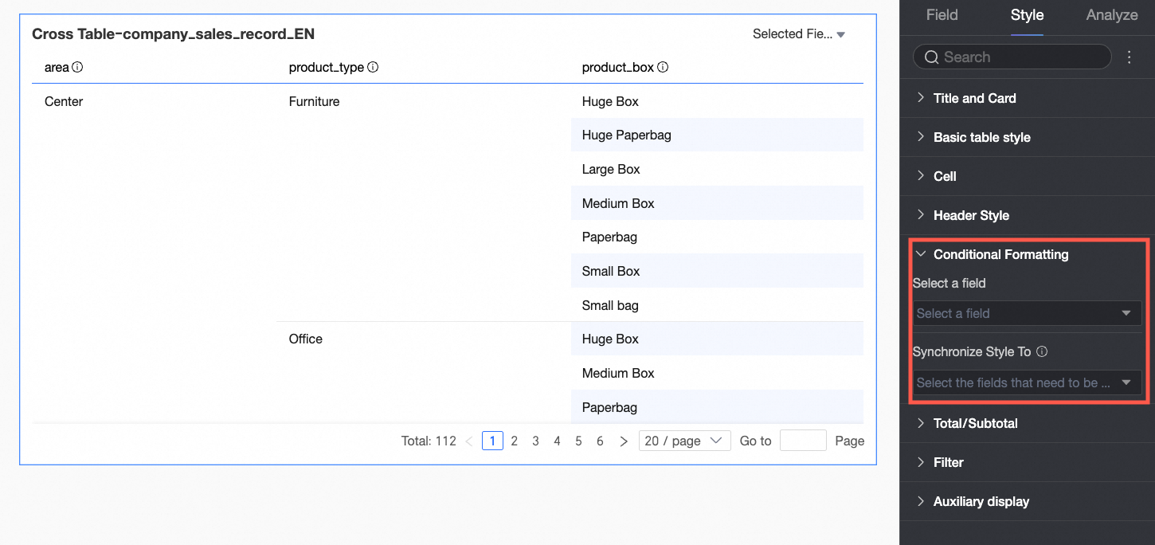This screenshot has height=545, width=1155.
Task: Switch to the Field tab
Action: [x=942, y=15]
